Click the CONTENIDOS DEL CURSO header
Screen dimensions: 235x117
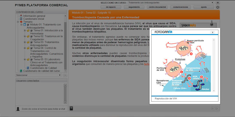coord(41,12)
